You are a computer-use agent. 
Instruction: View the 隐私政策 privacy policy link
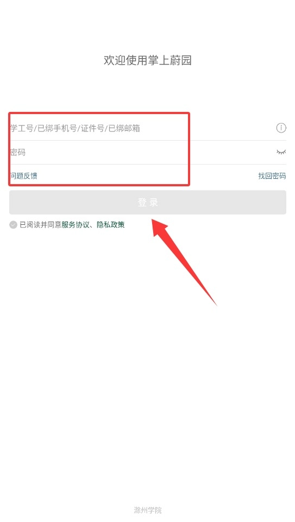(x=110, y=225)
